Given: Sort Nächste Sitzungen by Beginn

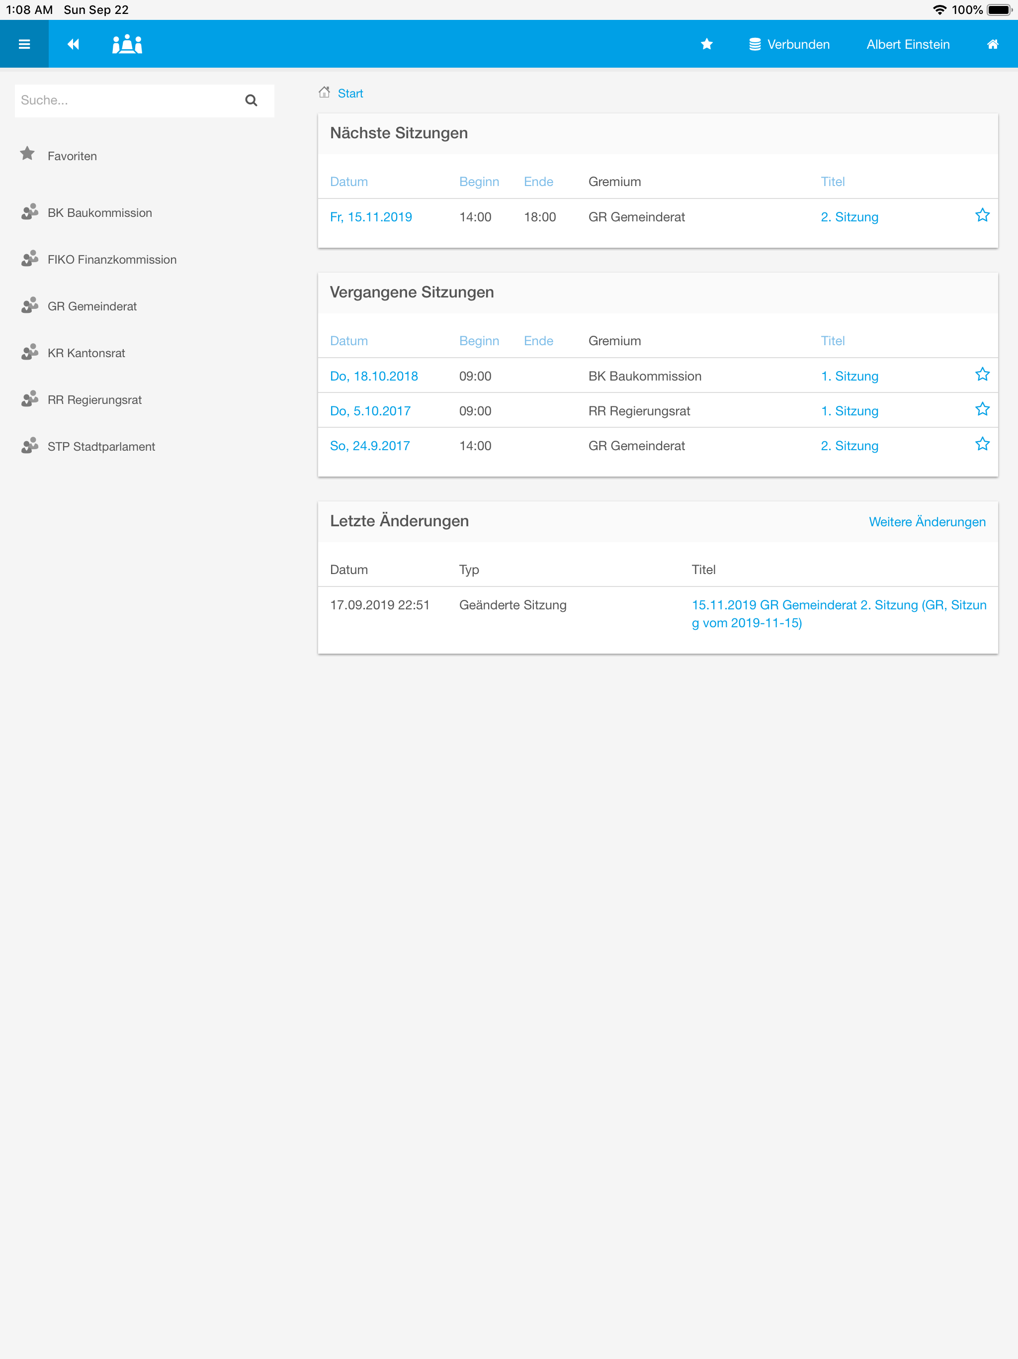Looking at the screenshot, I should pyautogui.click(x=479, y=181).
